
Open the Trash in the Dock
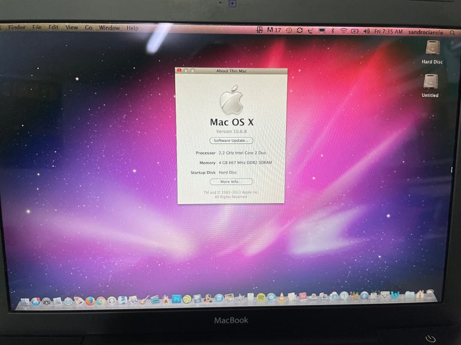(430, 294)
